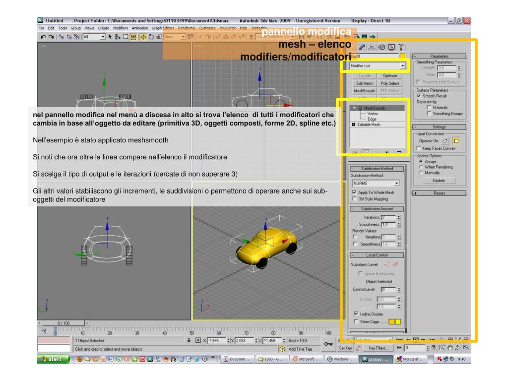This screenshot has height=381, width=508.
Task: Open the Hierarchy panel tab icon
Action: pyautogui.click(x=372, y=47)
